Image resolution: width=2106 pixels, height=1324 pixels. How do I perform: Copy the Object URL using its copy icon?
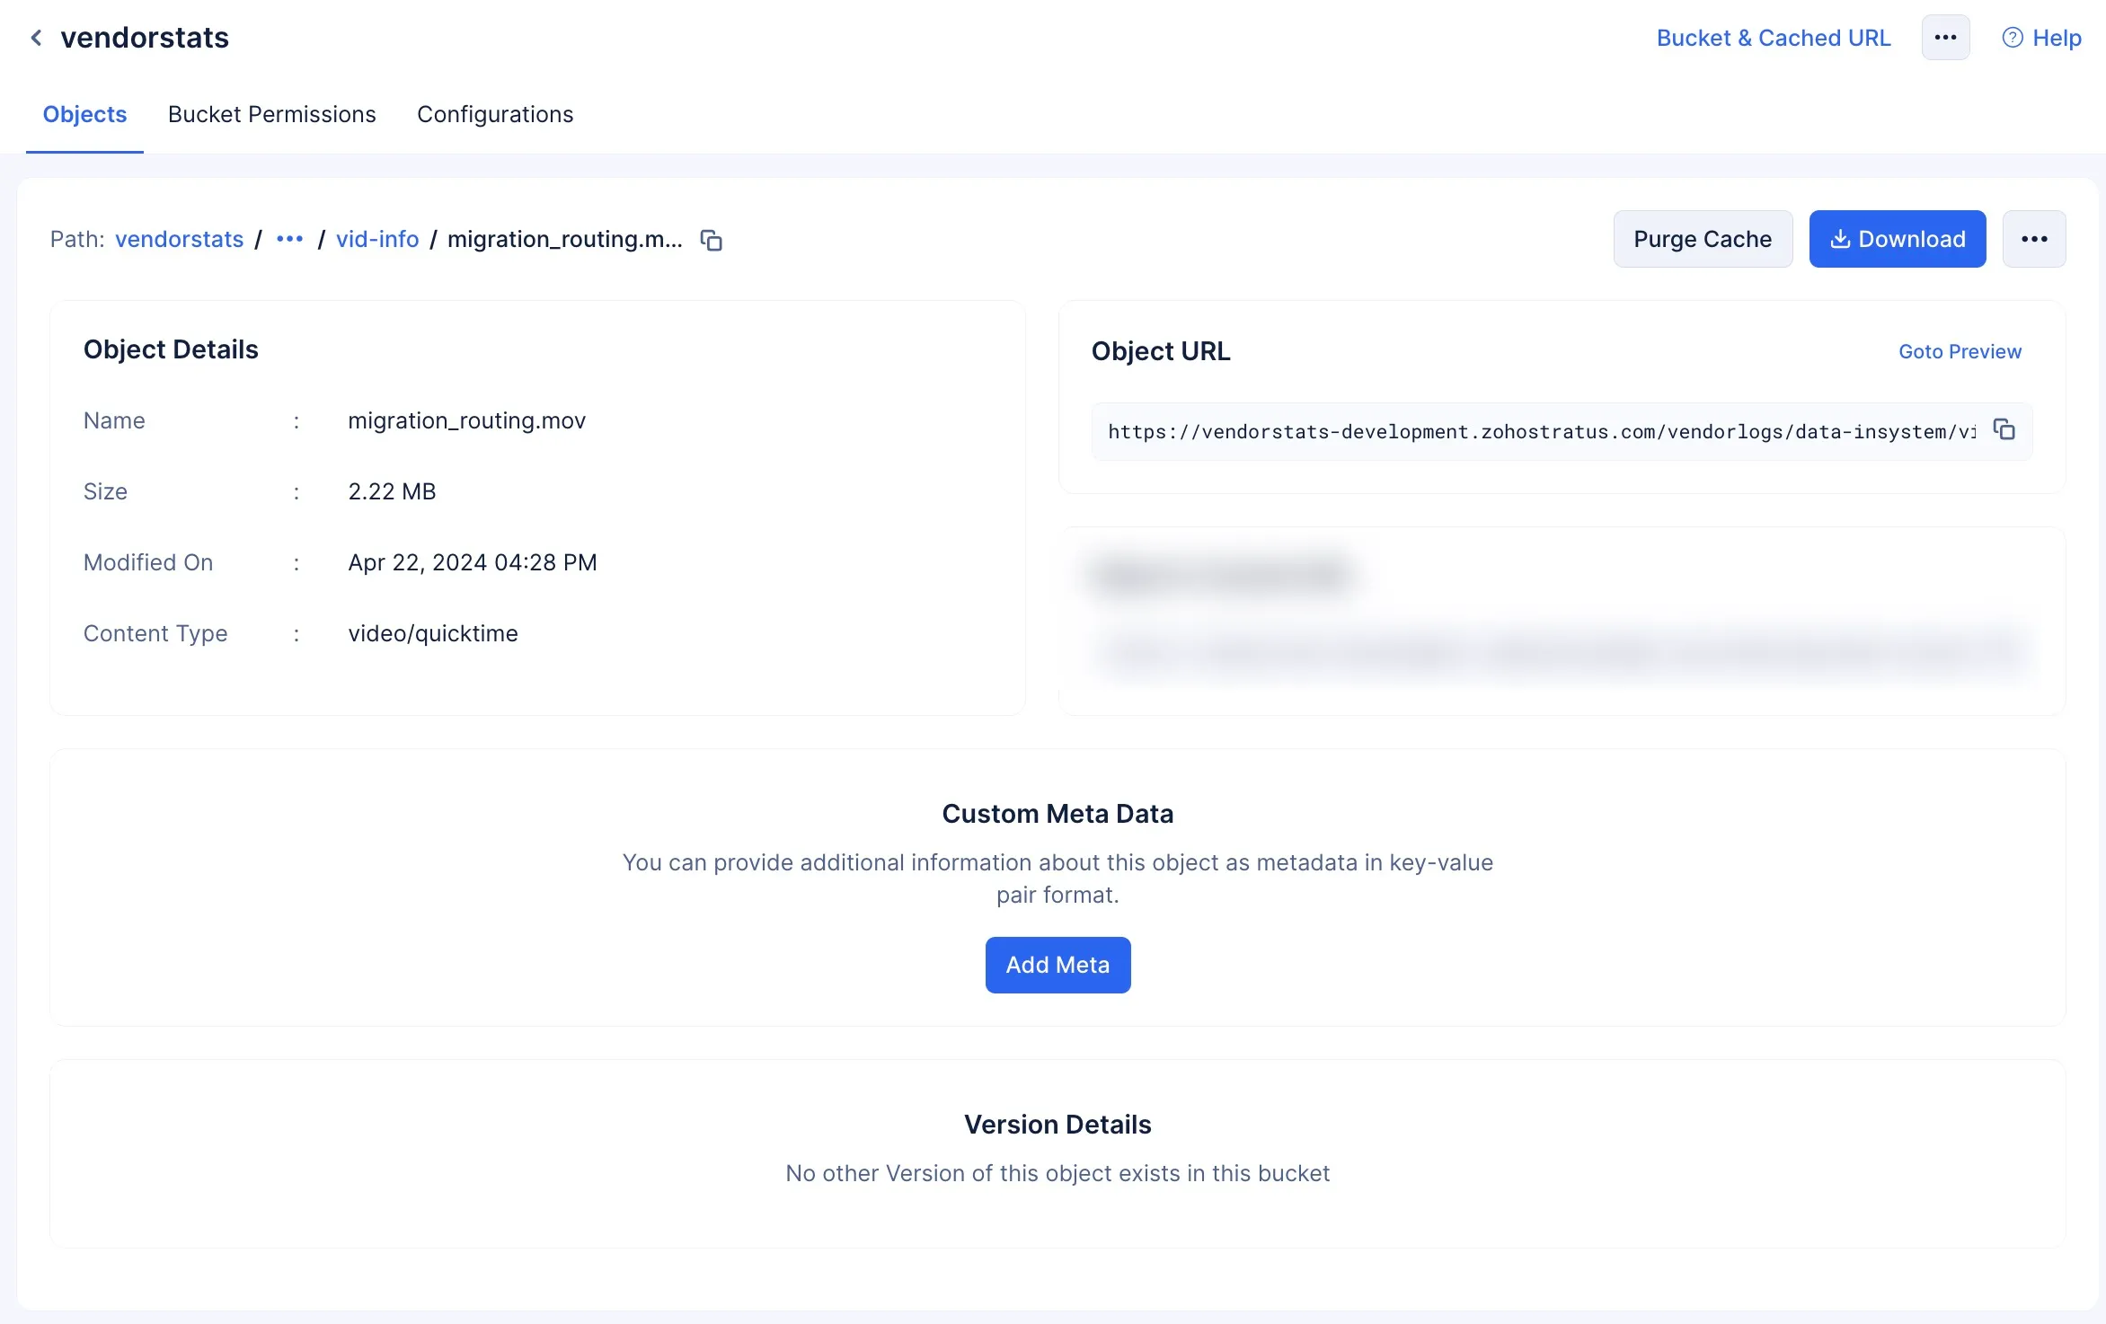(2004, 429)
